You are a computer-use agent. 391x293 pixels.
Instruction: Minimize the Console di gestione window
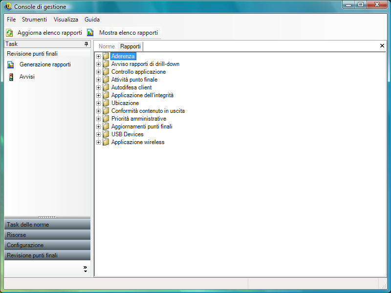(x=349, y=5)
